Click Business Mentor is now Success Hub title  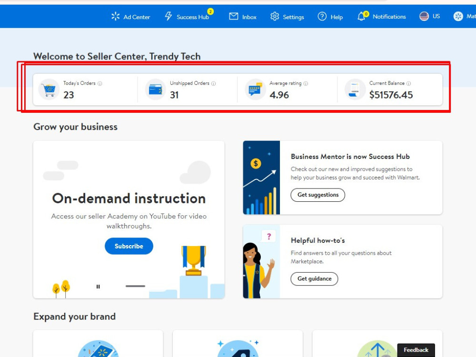point(350,157)
